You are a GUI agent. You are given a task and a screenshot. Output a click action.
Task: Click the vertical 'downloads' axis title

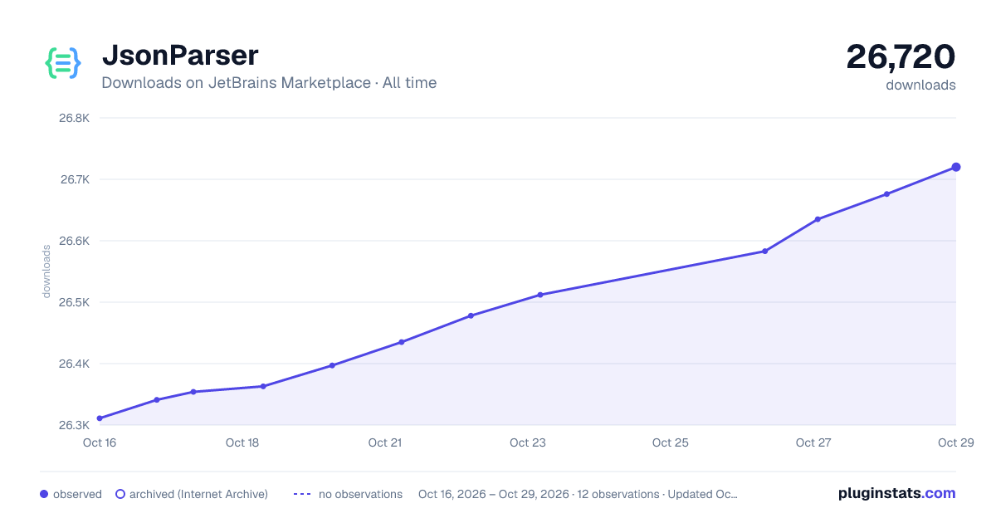click(46, 271)
